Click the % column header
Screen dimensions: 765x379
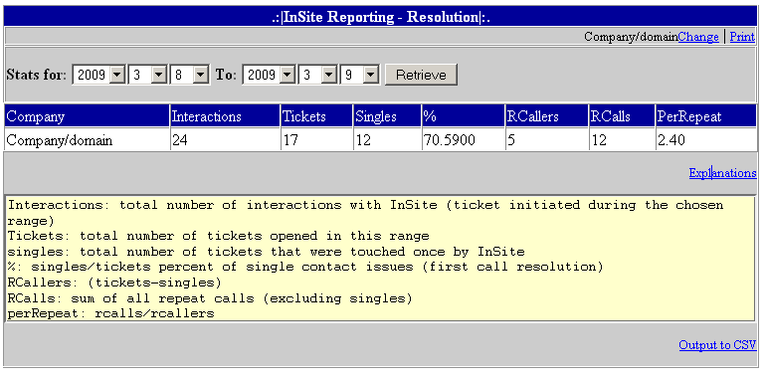pyautogui.click(x=463, y=116)
